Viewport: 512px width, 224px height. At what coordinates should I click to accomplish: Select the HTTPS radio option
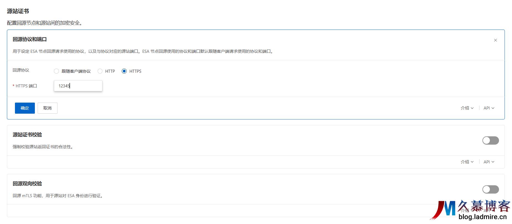(x=124, y=71)
